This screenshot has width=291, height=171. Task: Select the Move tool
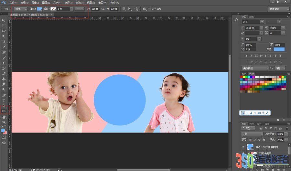pyautogui.click(x=4, y=20)
